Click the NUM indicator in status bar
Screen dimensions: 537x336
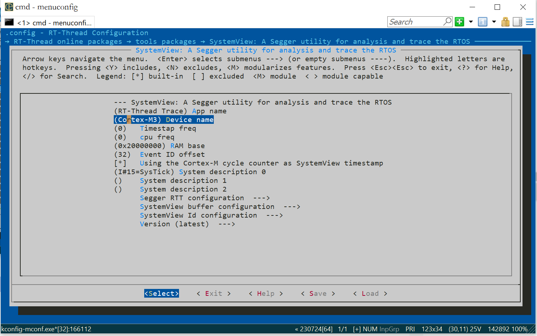370,329
